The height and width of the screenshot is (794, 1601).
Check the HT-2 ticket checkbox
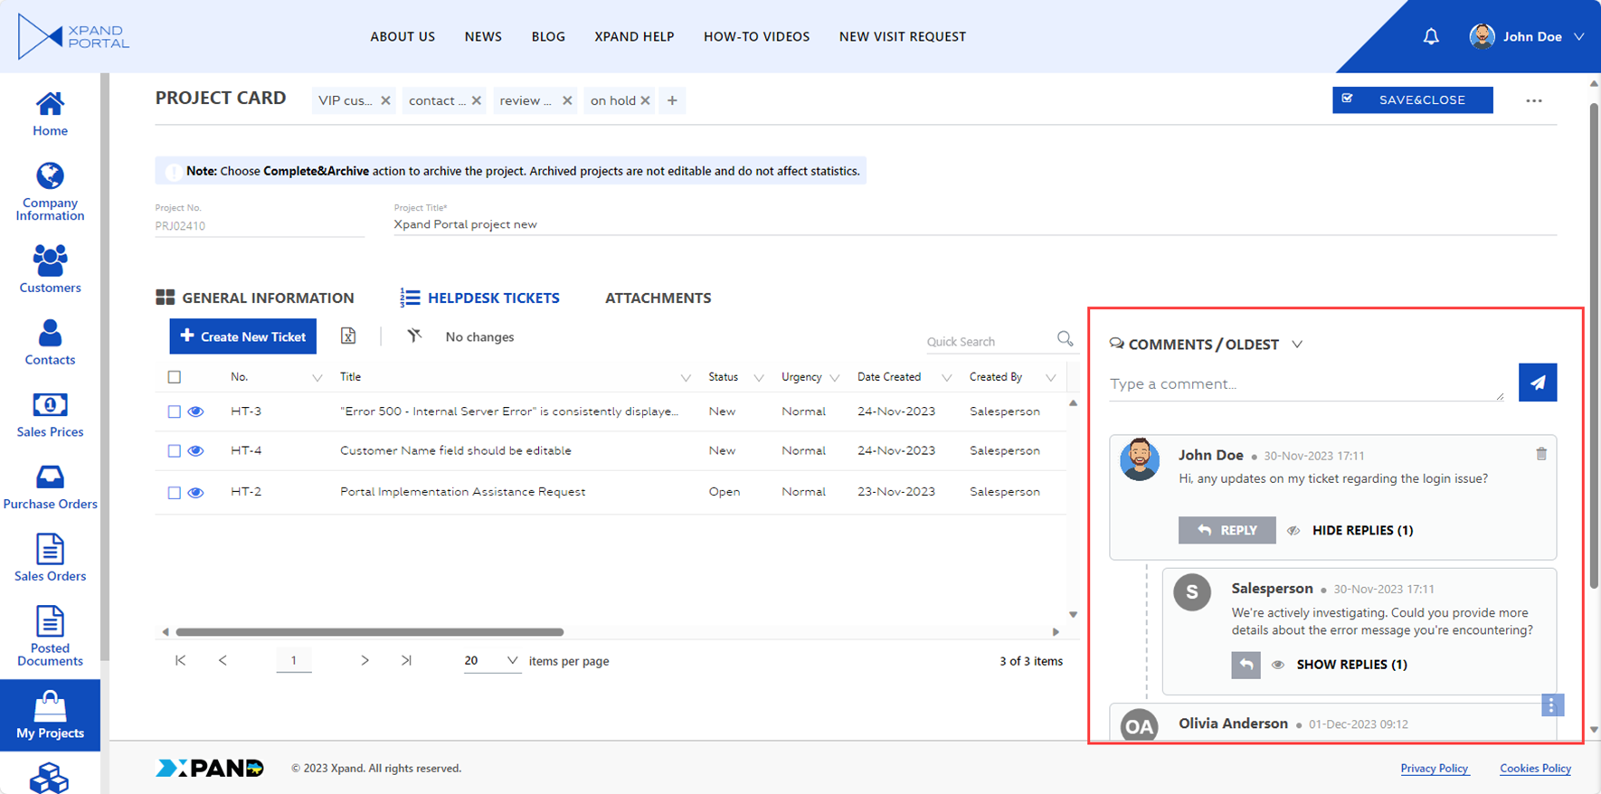(175, 493)
